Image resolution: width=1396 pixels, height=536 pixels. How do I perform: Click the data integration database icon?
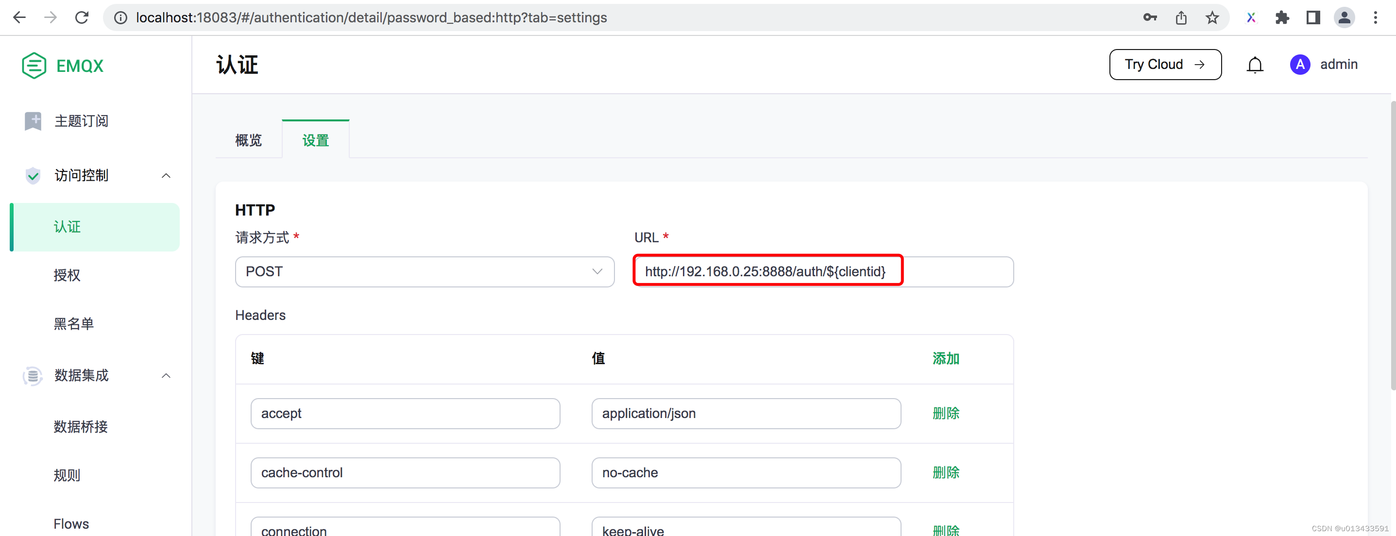(33, 375)
